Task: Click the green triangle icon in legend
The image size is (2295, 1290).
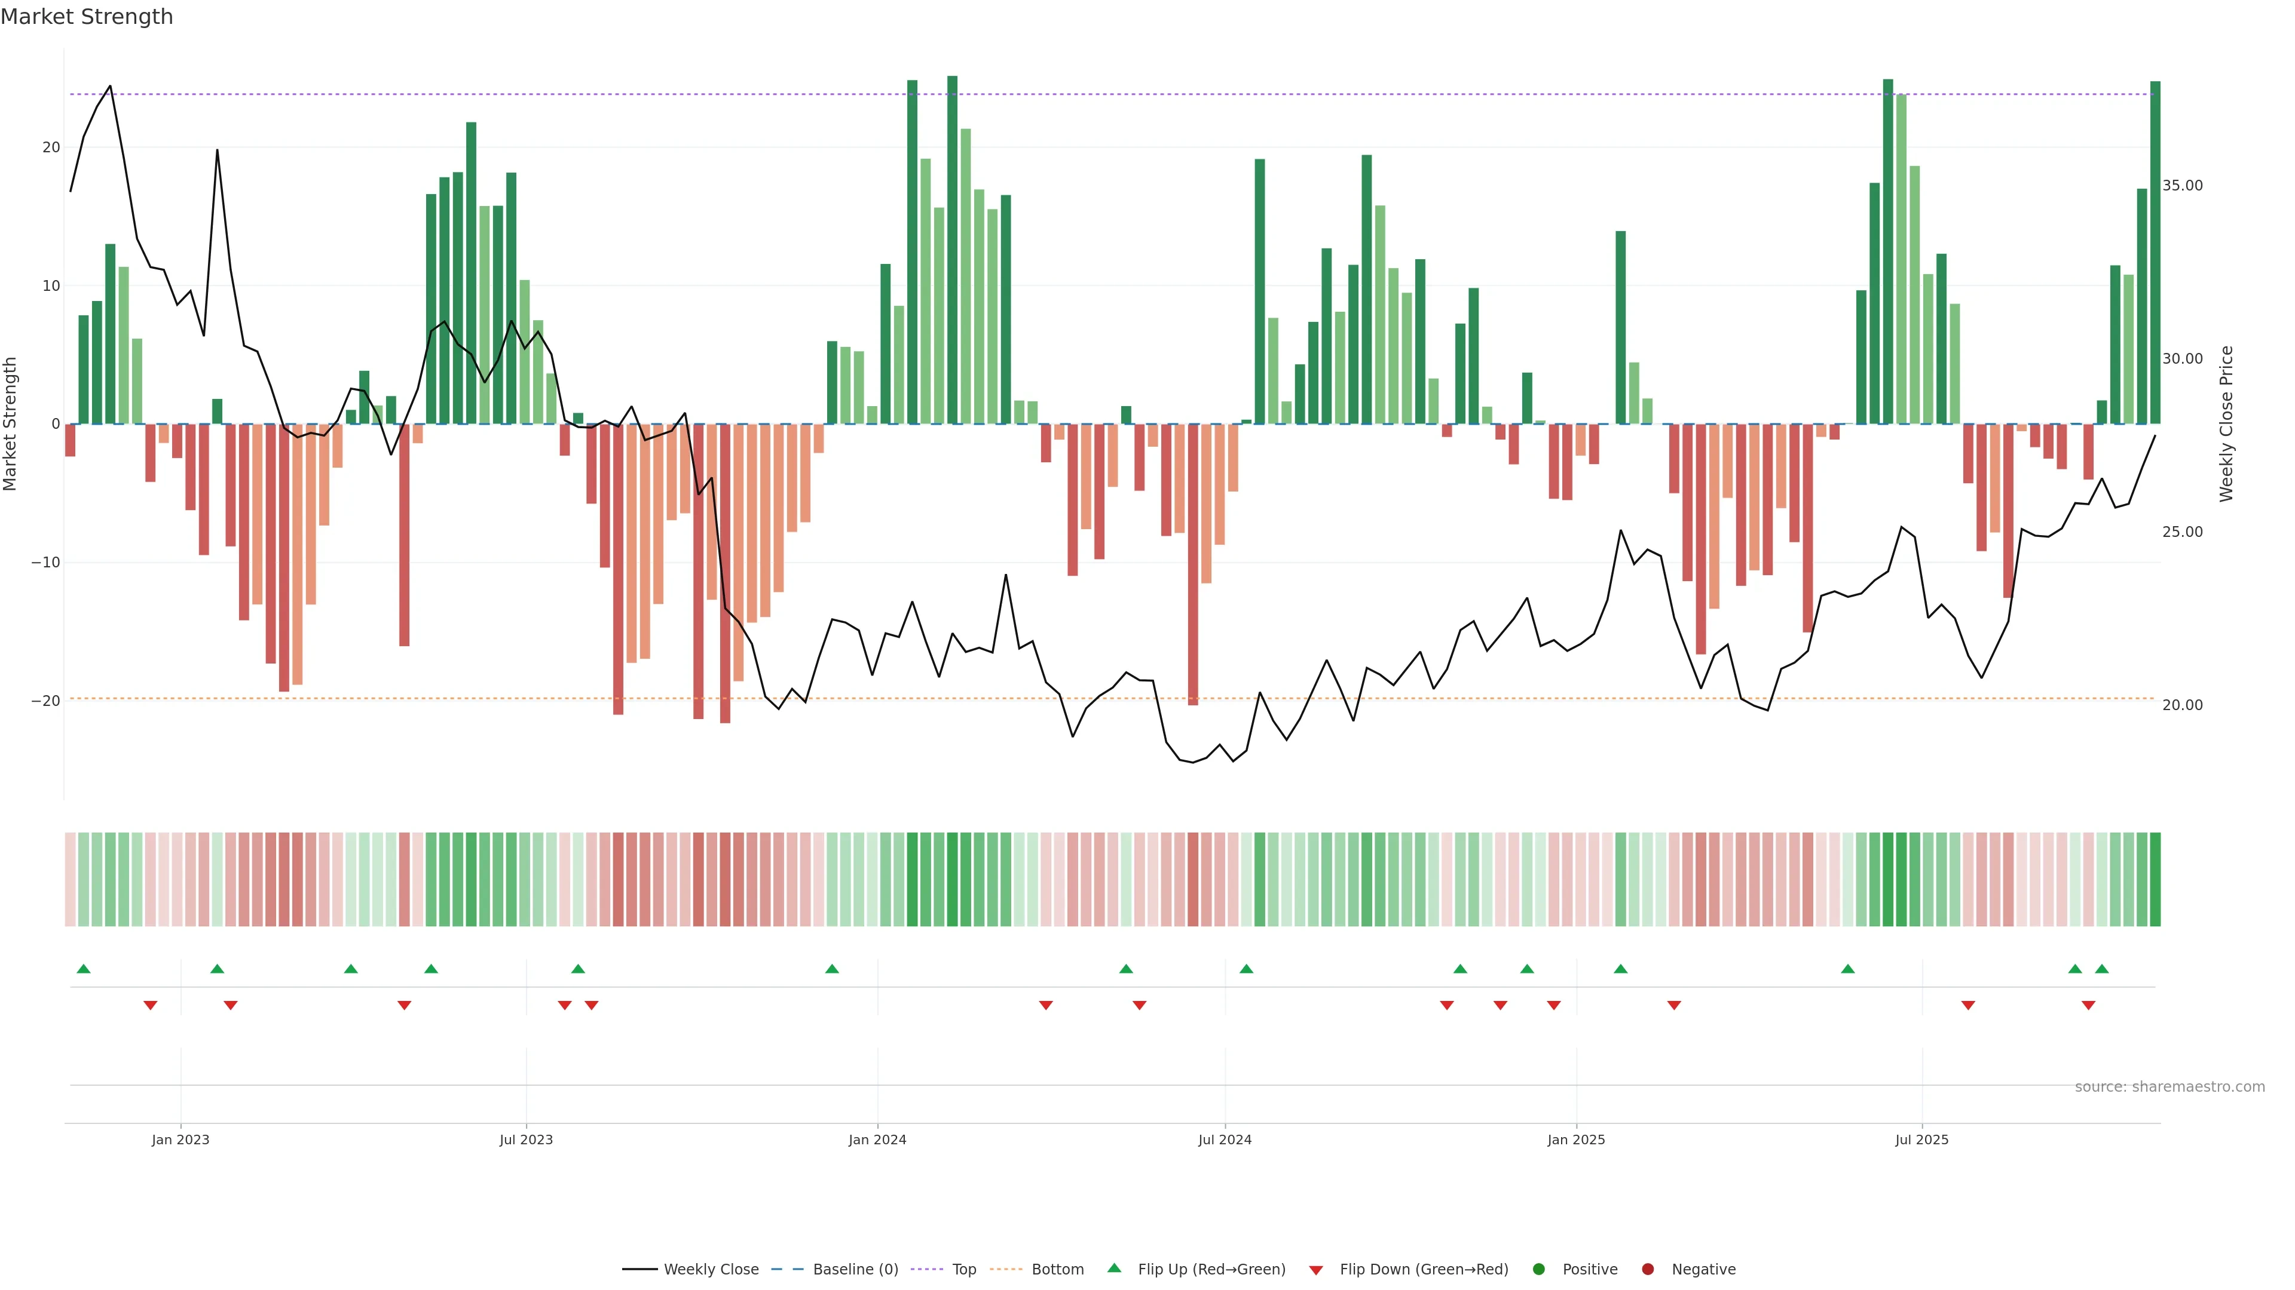Action: 1113,1268
